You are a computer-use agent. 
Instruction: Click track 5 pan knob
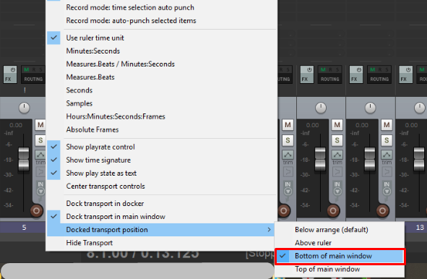25,108
